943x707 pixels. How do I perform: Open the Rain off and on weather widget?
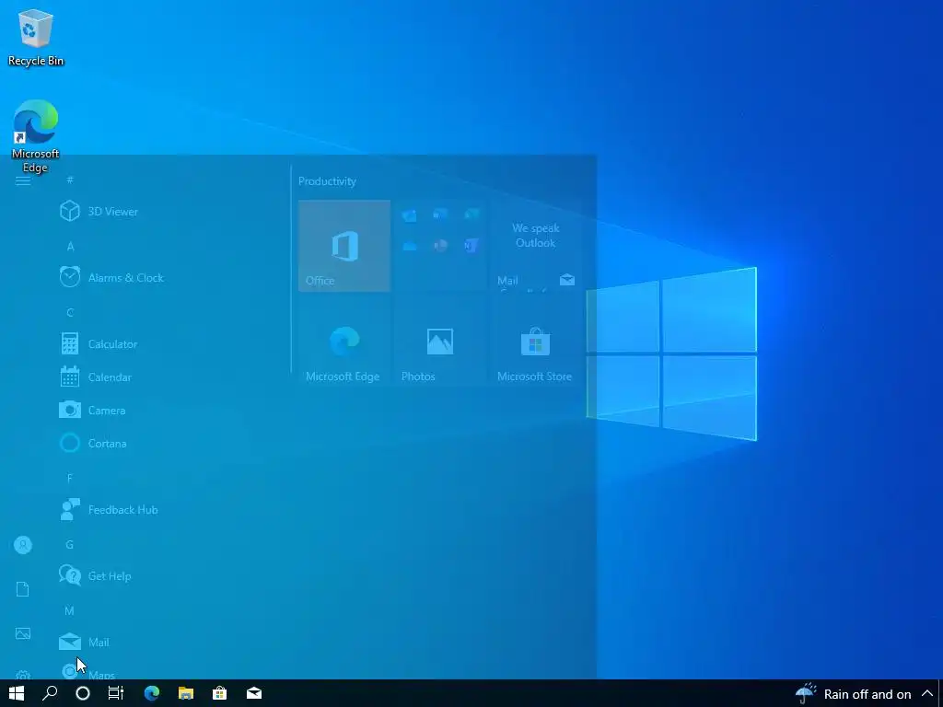pos(854,694)
